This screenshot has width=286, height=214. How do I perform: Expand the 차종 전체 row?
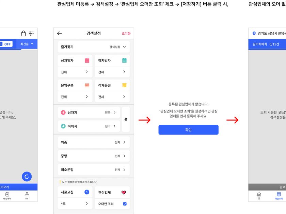pos(94,142)
